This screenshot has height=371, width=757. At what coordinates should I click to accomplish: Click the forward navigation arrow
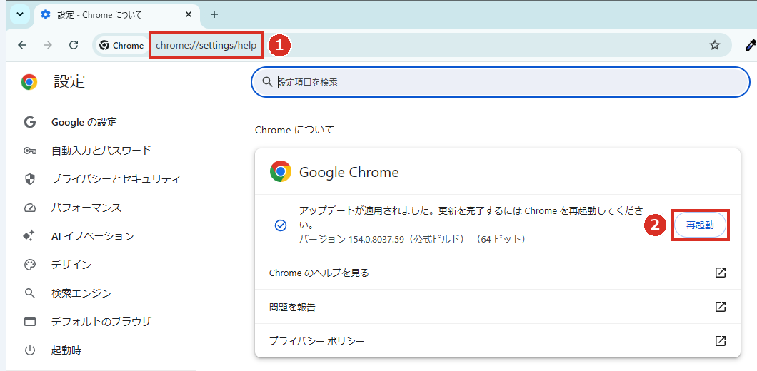click(x=48, y=46)
